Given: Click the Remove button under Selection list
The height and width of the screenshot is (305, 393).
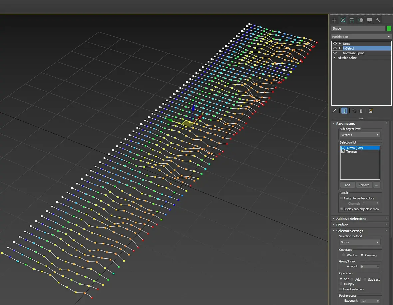Looking at the screenshot, I should [364, 185].
